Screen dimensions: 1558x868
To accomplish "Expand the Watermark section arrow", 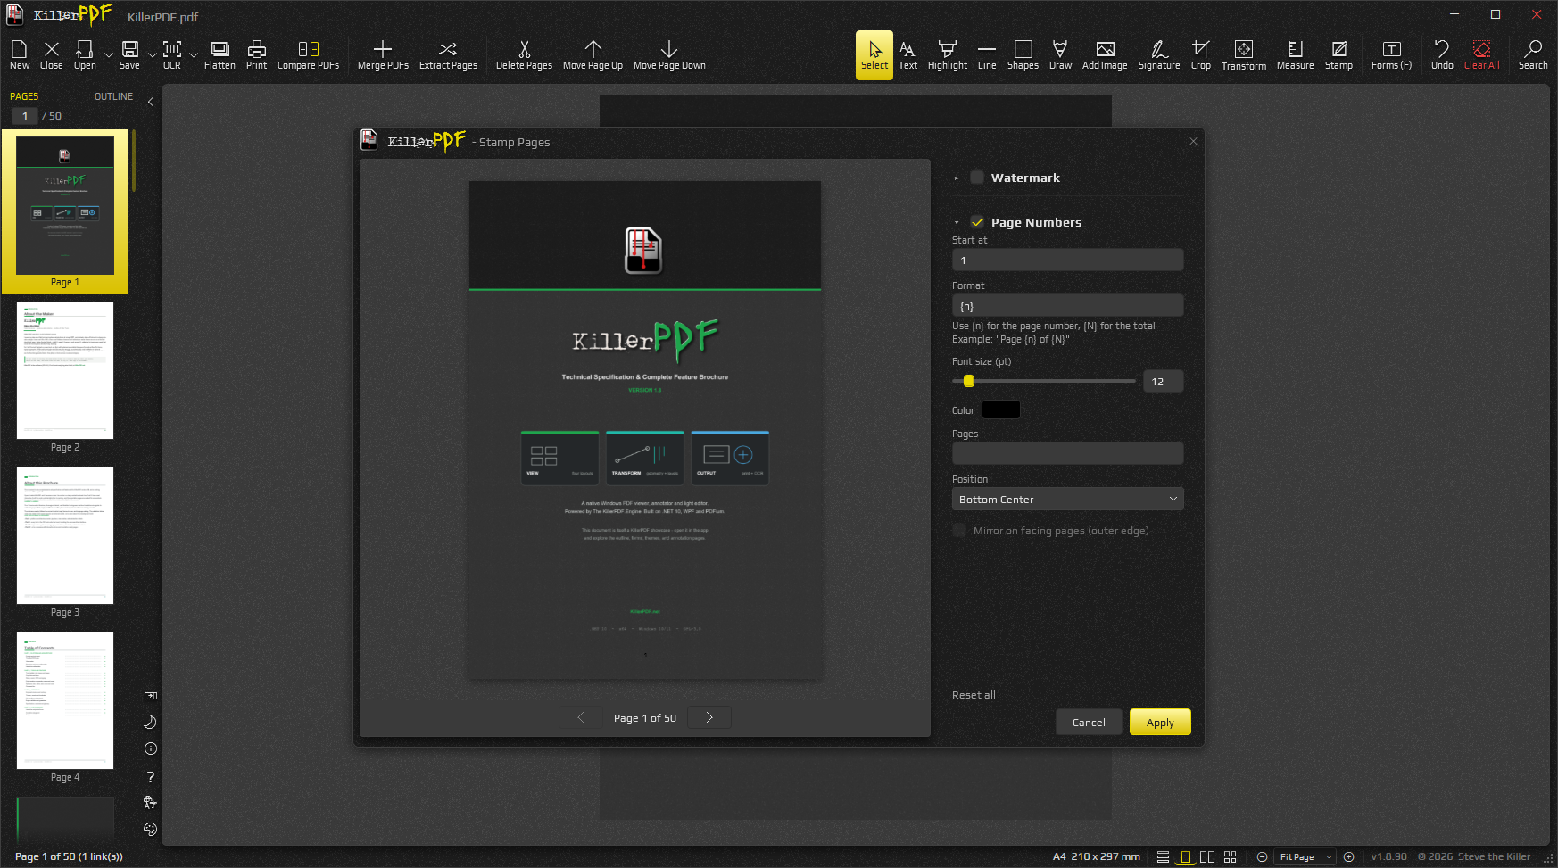I will [x=957, y=178].
